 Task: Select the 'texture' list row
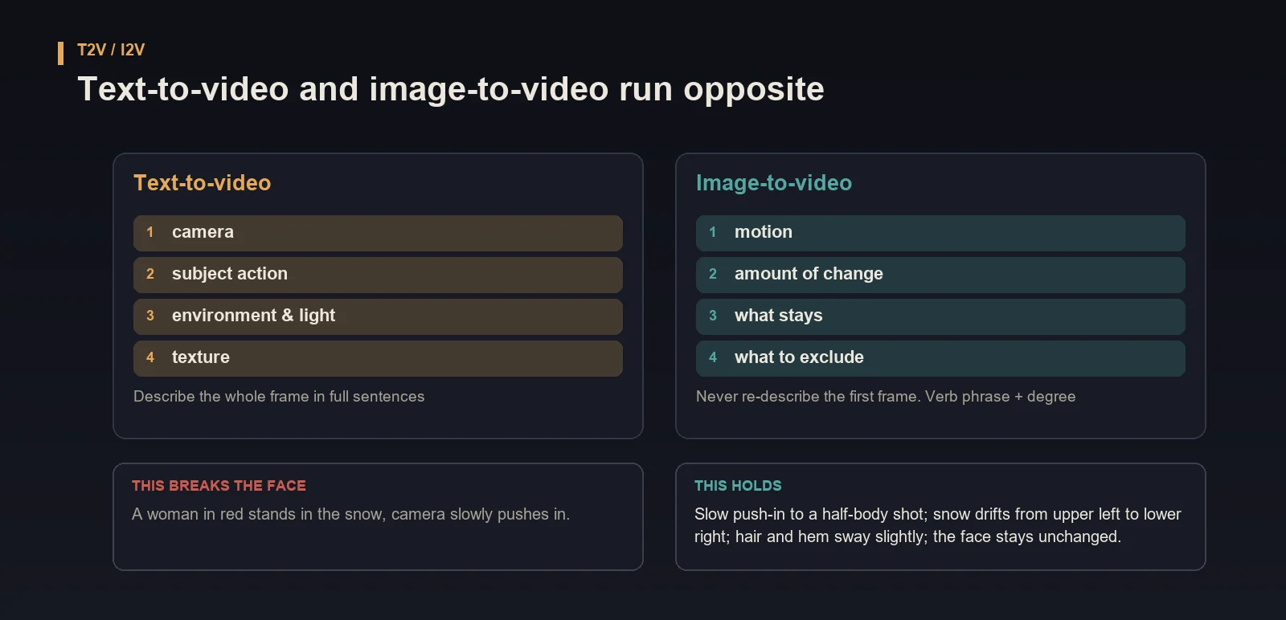pyautogui.click(x=378, y=358)
